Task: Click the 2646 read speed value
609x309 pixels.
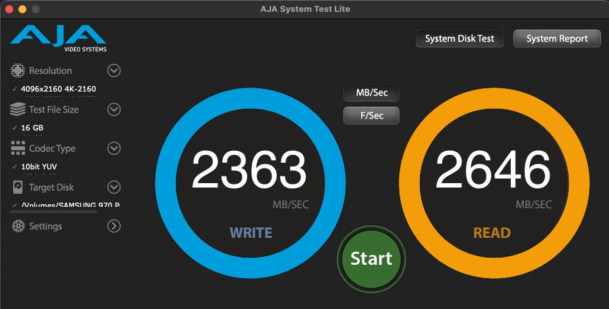Action: click(x=493, y=170)
